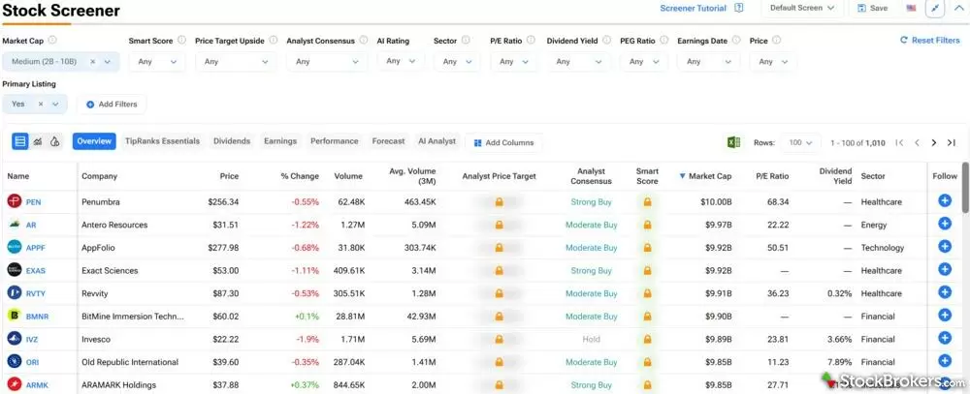The image size is (970, 394).
Task: Switch to Dividends tab
Action: (232, 141)
